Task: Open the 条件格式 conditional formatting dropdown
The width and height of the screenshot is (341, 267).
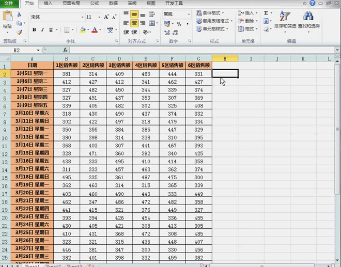Action: [214, 13]
